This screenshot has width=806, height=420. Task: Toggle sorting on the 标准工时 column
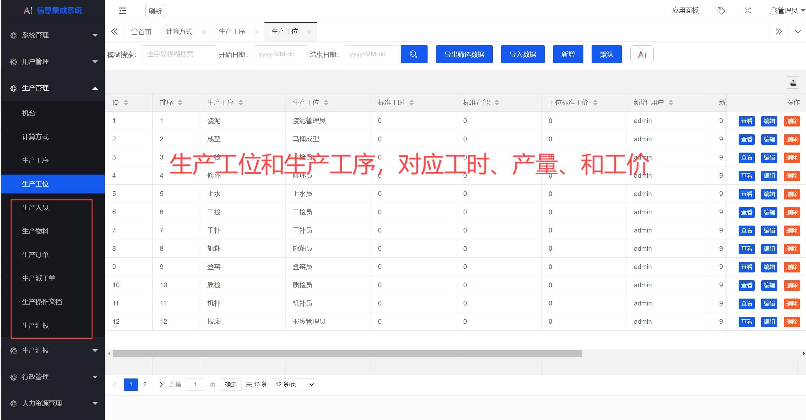tap(411, 102)
